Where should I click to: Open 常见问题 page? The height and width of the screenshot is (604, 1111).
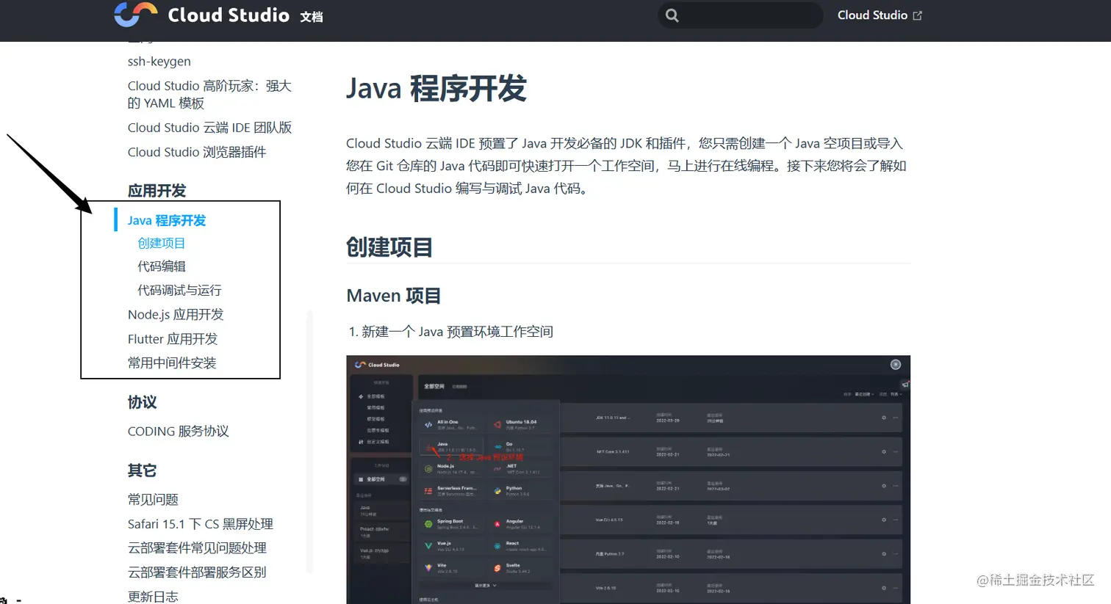point(153,500)
